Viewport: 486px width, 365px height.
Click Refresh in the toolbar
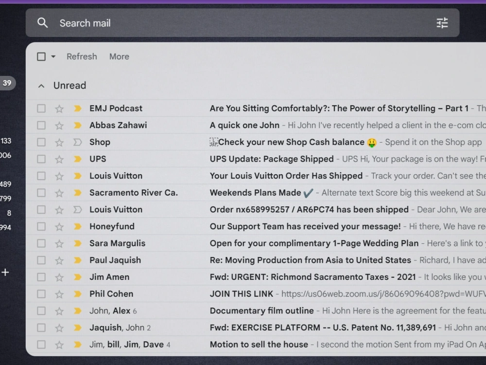[x=82, y=56]
